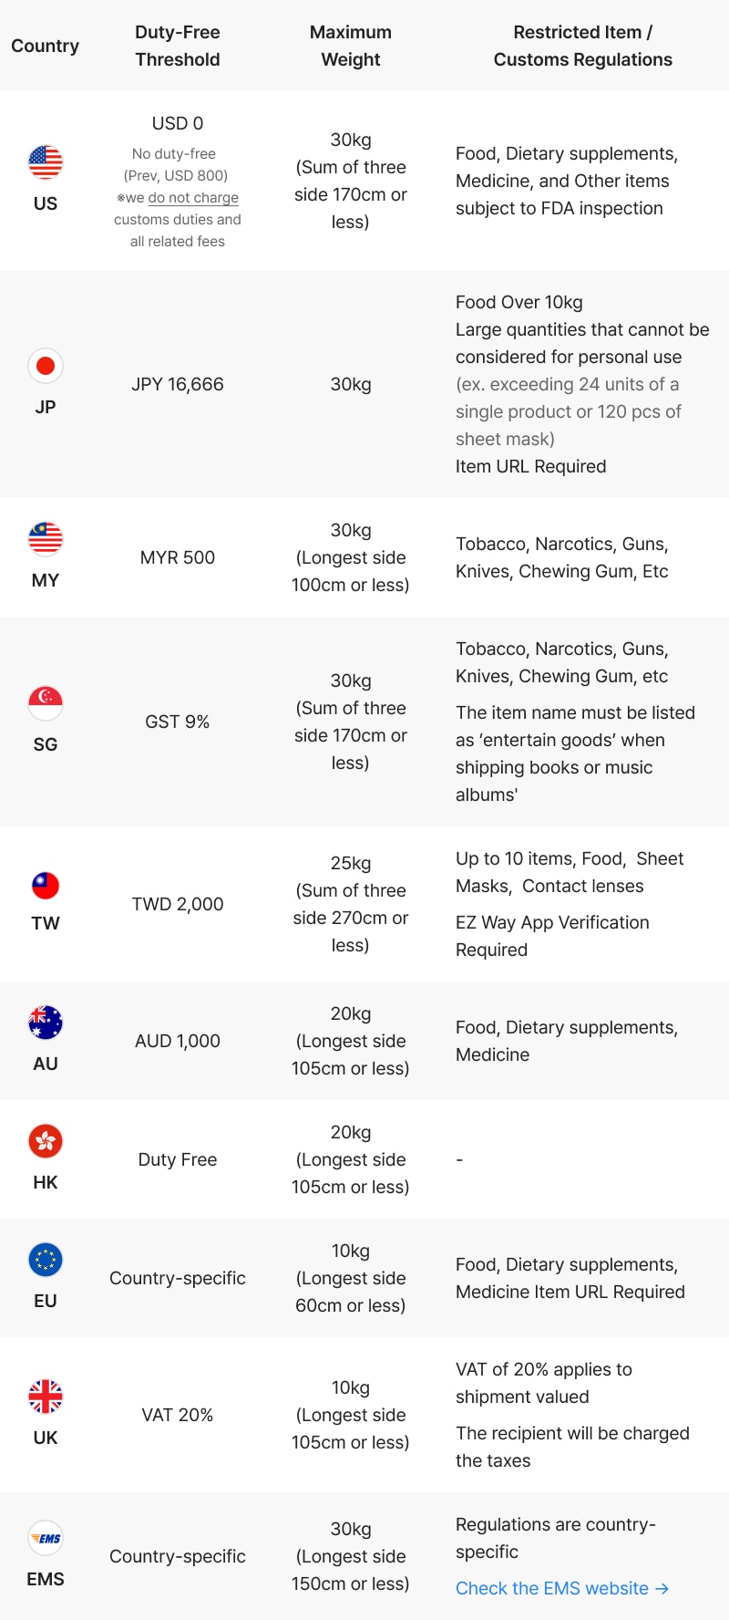Select the Maximum Weight column header
Screen dimensions: 729x1620
coord(351,46)
